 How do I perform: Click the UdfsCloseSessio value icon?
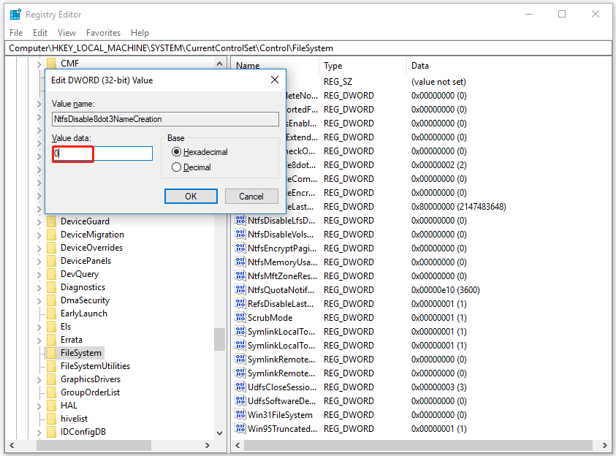coord(240,387)
